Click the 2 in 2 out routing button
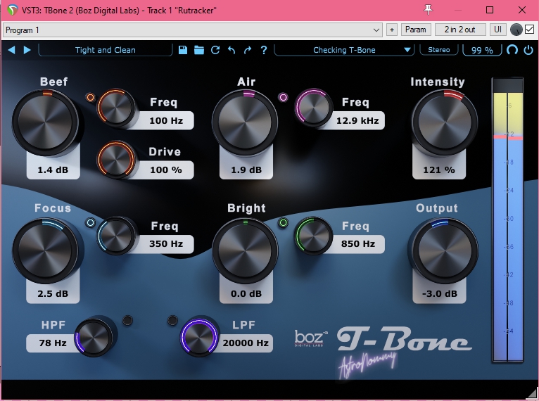 point(460,30)
